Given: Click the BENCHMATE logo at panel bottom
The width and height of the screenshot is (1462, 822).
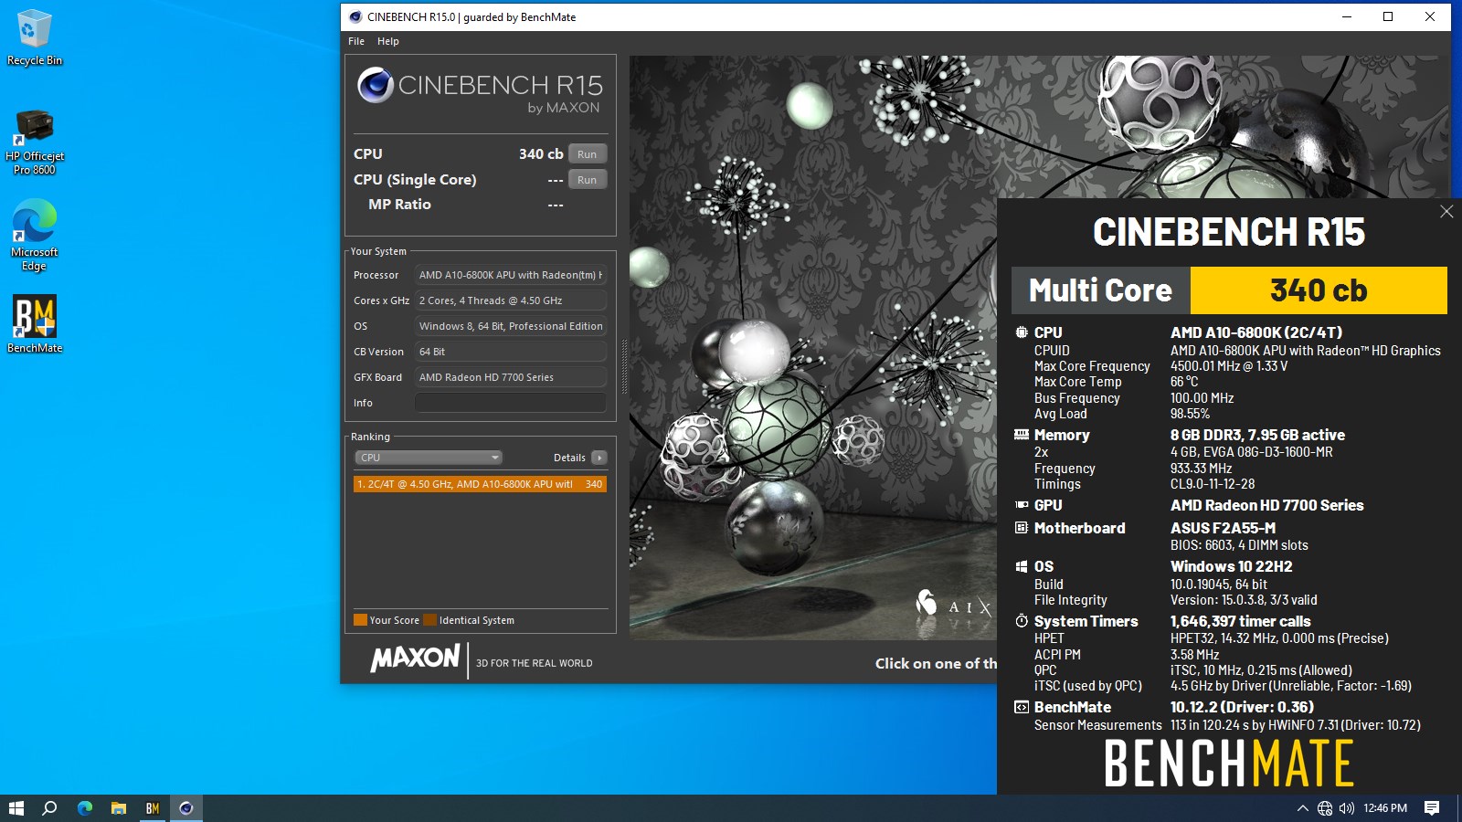Looking at the screenshot, I should point(1229,764).
